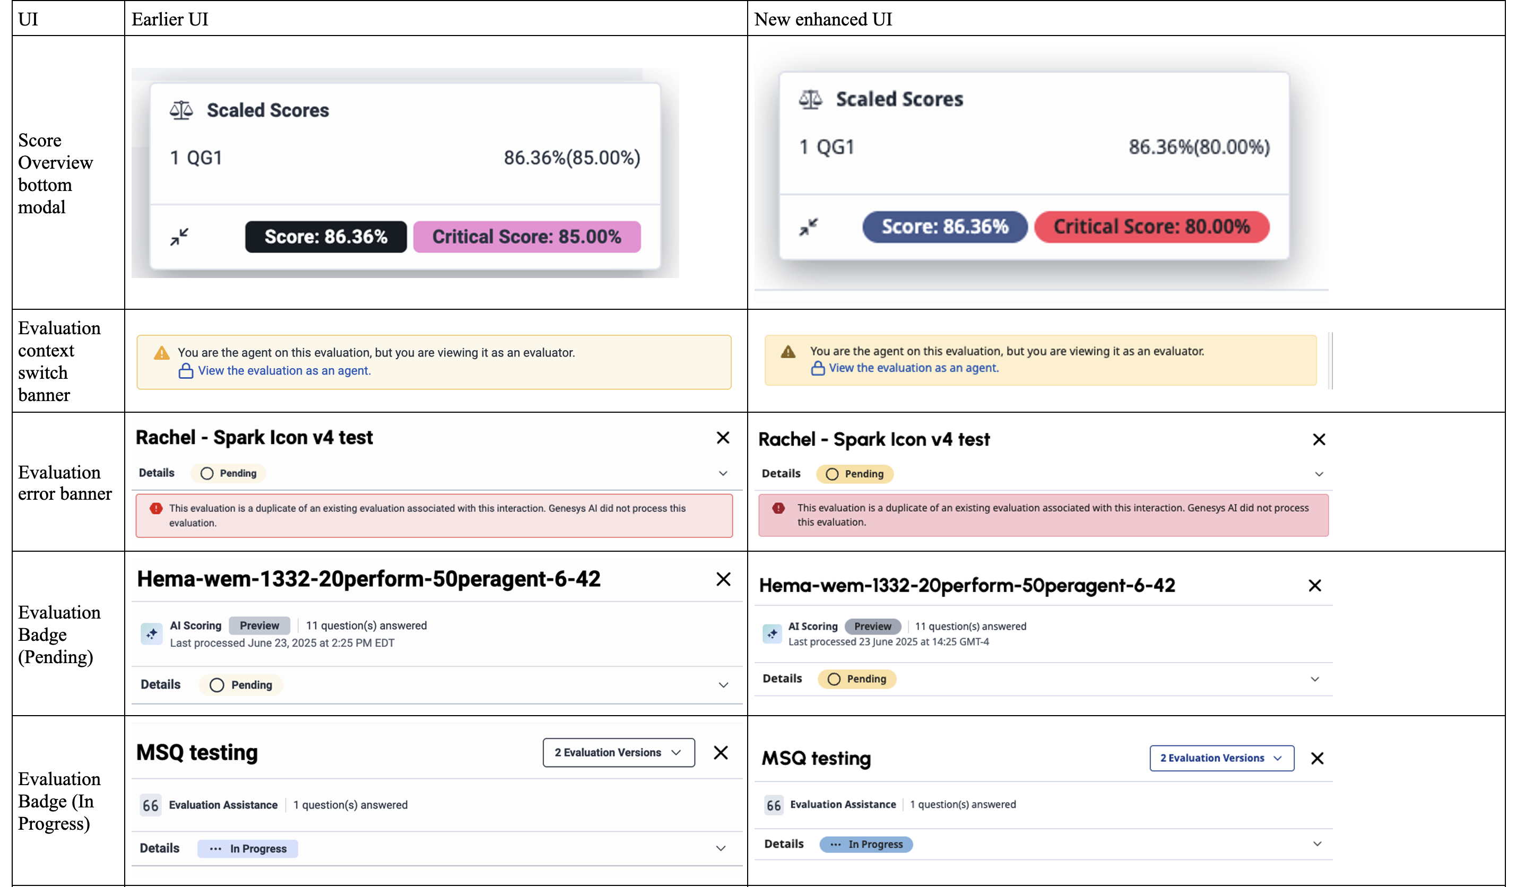Click the balance scale icon in the new enhanced Scaled Scores

810,99
